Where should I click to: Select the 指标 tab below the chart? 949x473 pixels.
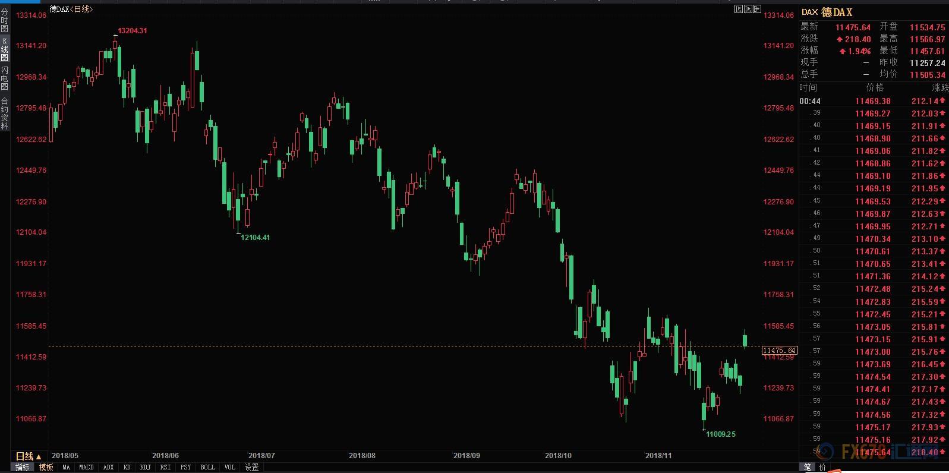point(22,468)
